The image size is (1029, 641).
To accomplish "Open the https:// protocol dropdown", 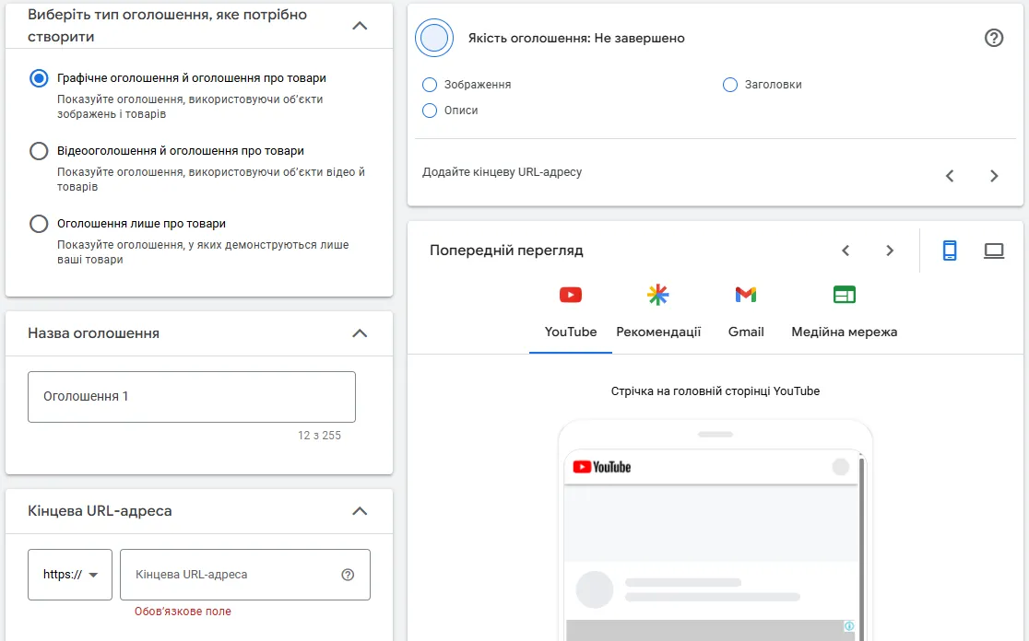I will [x=70, y=575].
